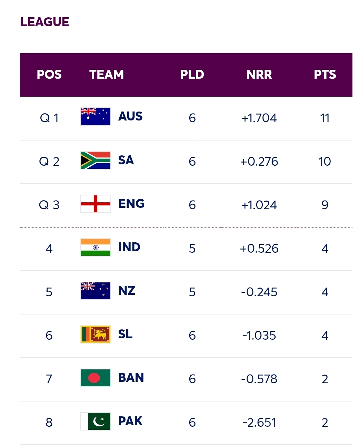Click the England flag icon

[x=95, y=204]
